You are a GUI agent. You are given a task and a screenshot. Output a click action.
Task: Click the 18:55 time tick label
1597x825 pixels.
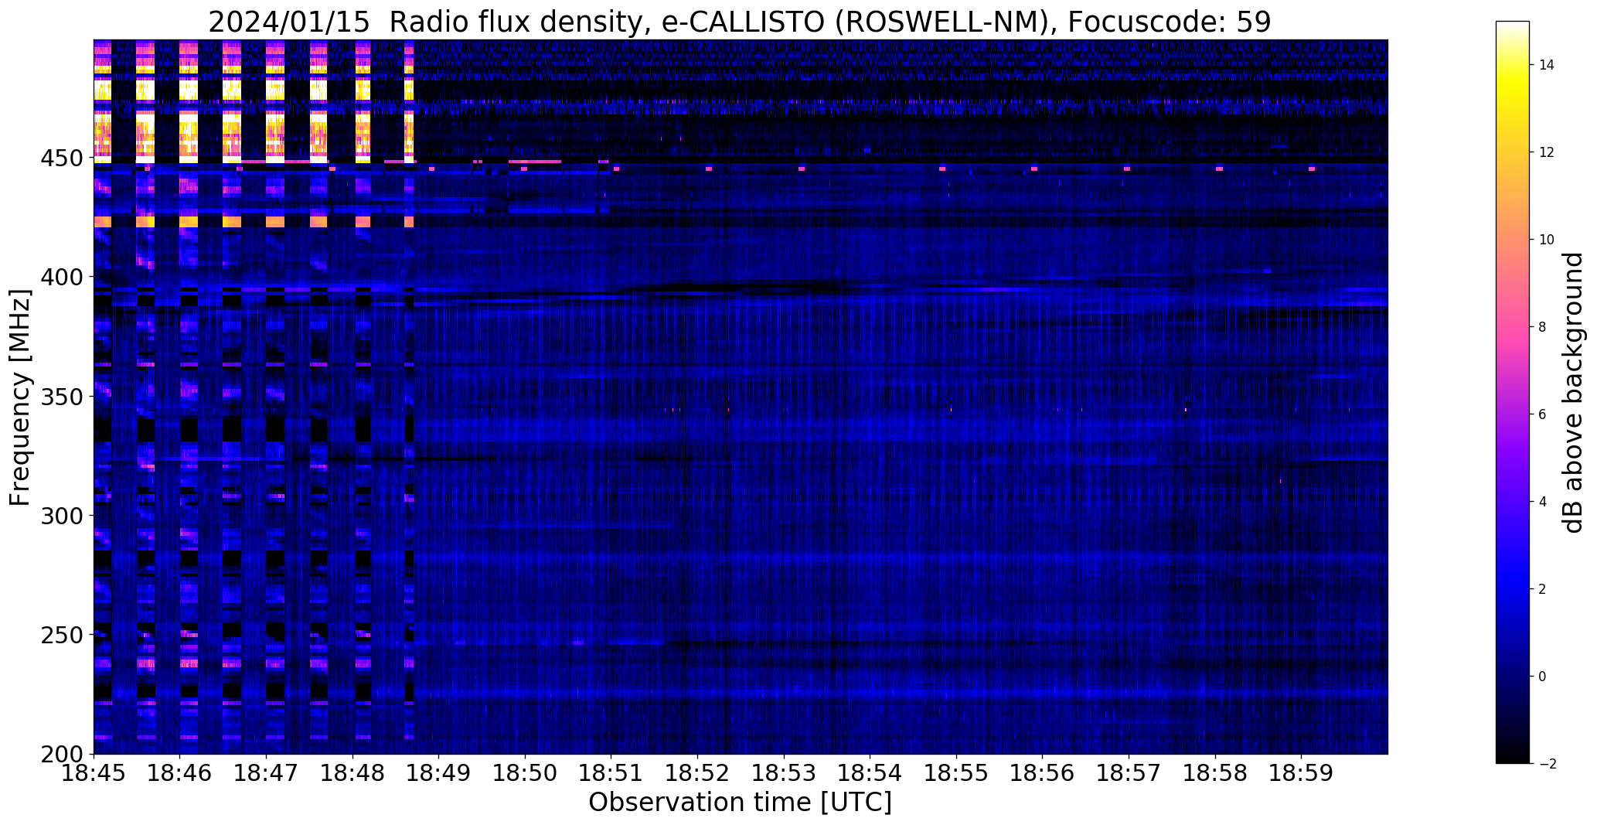pyautogui.click(x=957, y=772)
